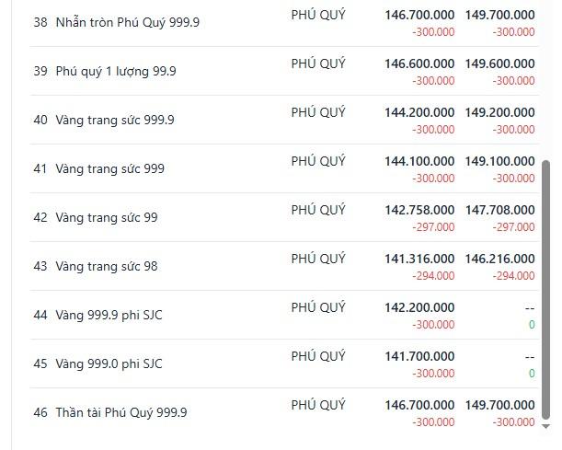Click PHÚ QUÝ brand in row 44
Image resolution: width=562 pixels, height=450 pixels.
point(318,307)
